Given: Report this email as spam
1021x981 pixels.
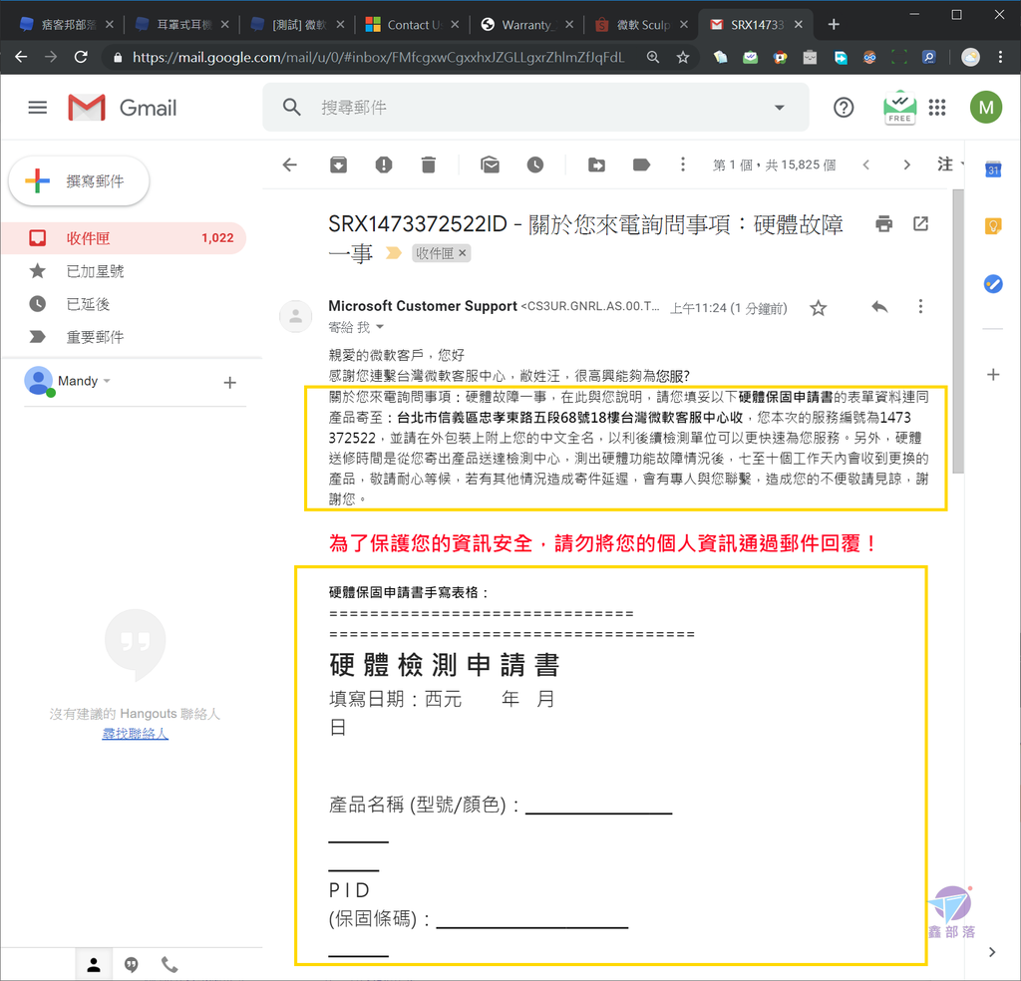Looking at the screenshot, I should click(384, 164).
